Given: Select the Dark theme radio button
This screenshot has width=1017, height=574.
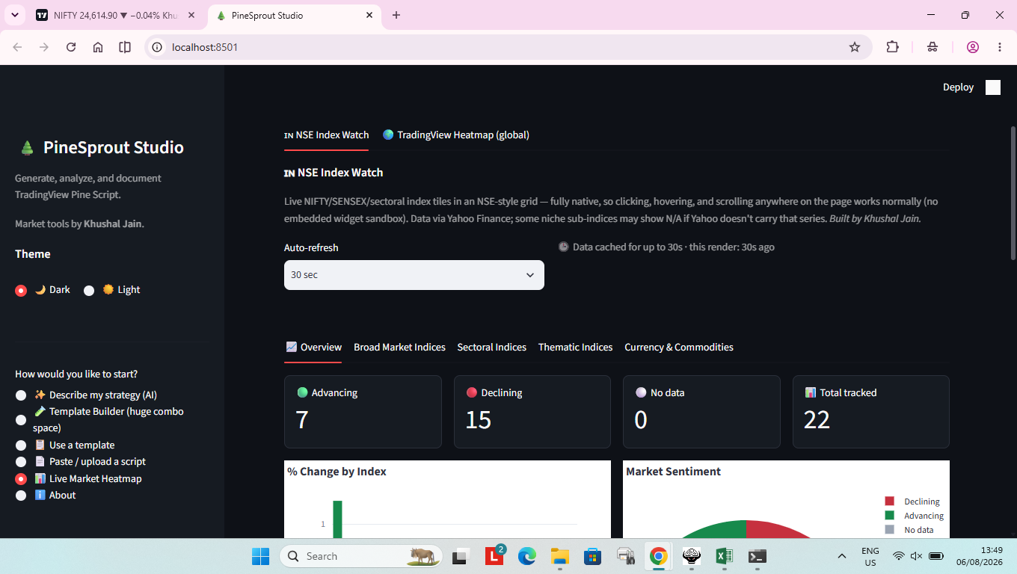Looking at the screenshot, I should click(21, 290).
